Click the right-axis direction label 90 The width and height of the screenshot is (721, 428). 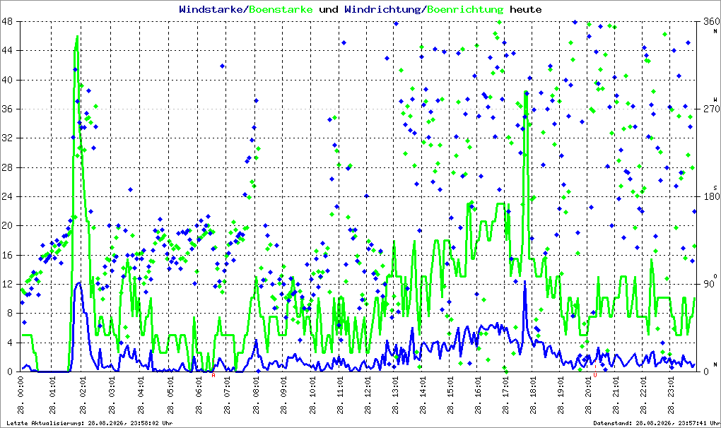pyautogui.click(x=708, y=284)
